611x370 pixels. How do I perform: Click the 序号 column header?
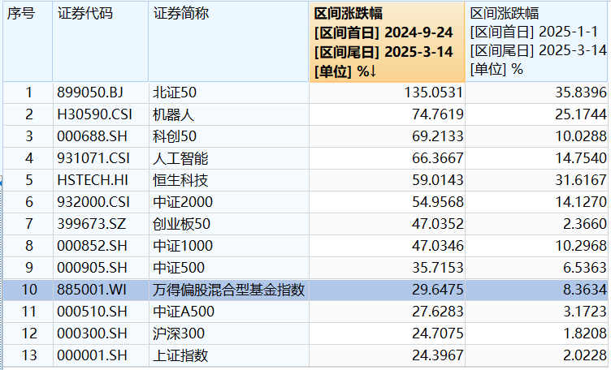pos(28,41)
